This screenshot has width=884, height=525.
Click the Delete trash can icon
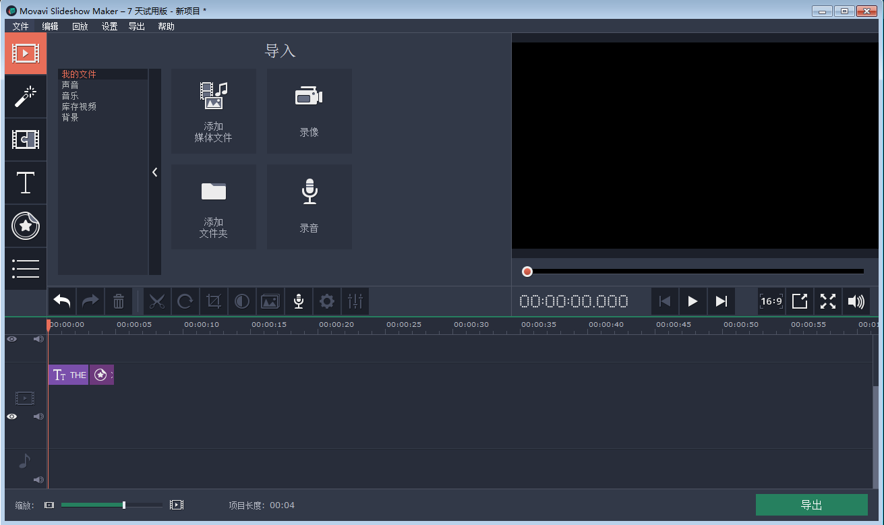(x=119, y=301)
